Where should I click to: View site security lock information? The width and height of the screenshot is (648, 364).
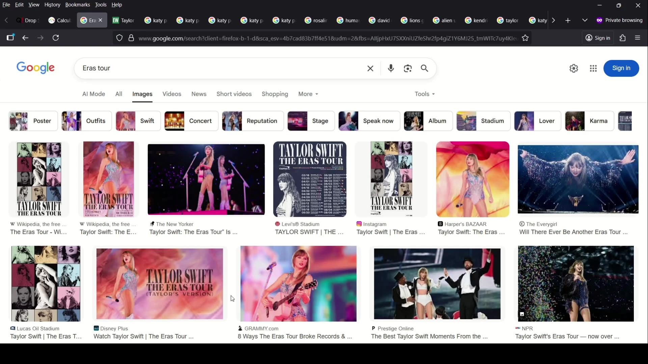point(131,38)
